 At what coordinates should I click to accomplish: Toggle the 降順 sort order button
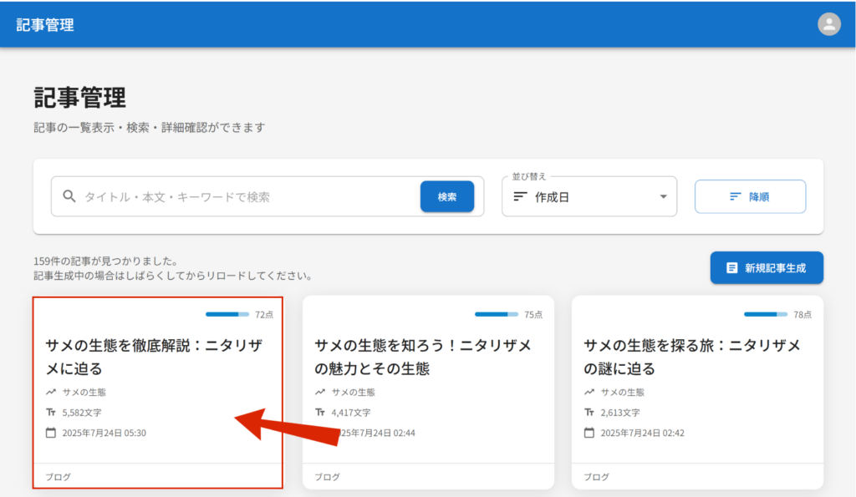[x=750, y=197]
